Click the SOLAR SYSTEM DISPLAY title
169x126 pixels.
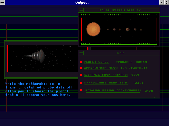[x=120, y=10]
